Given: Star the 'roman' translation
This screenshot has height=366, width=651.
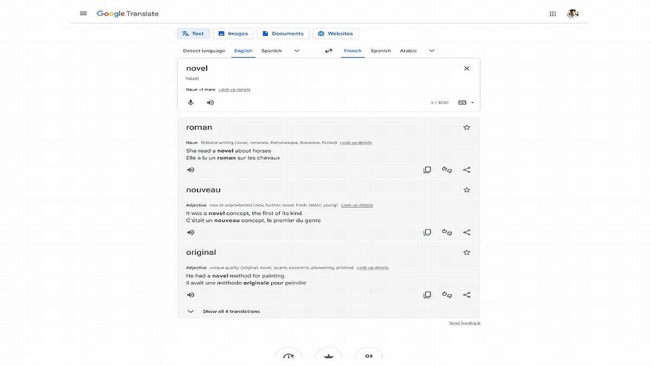Looking at the screenshot, I should pyautogui.click(x=467, y=127).
